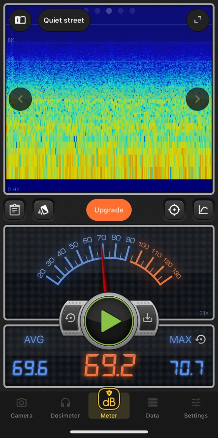Go to next chart with right arrow

point(197,99)
